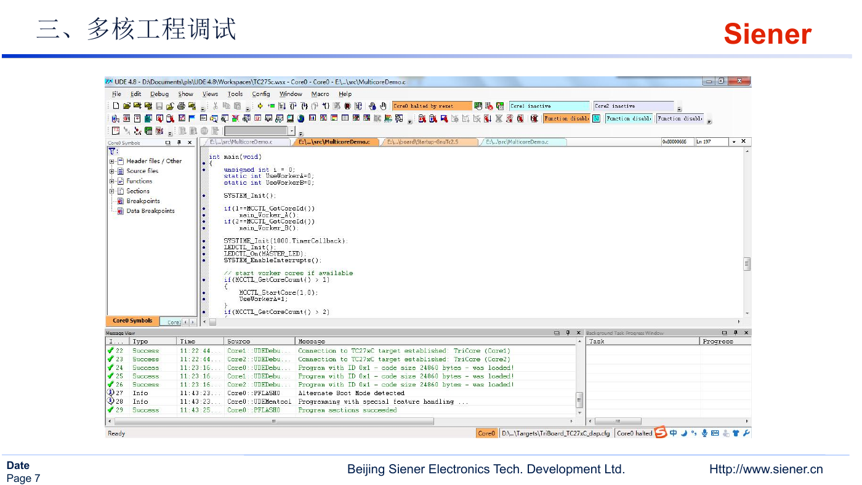The image size is (862, 485).
Task: Toggle Chinese/English mode via 中 icon
Action: click(674, 433)
